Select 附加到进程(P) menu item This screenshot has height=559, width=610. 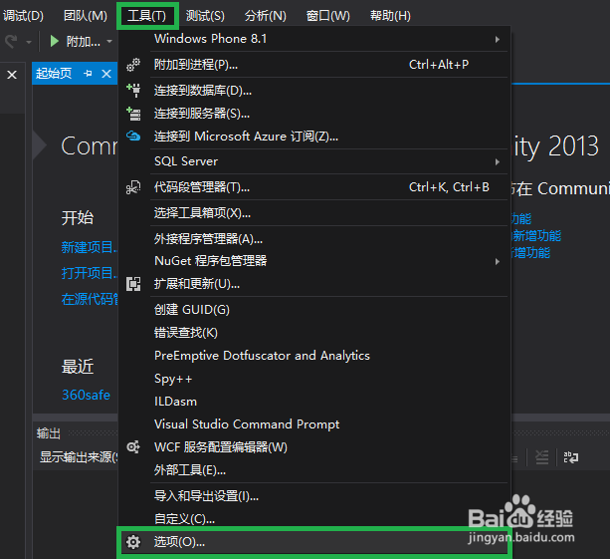314,65
